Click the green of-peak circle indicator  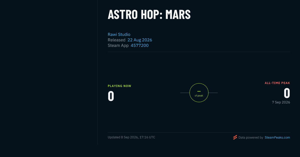(199, 93)
